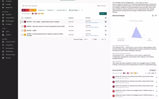
Task: Open the All Types dropdown in Security Risks
Action: click(153, 70)
